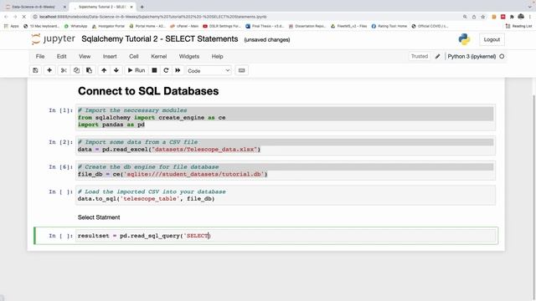This screenshot has width=536, height=301.
Task: Click the Trusted notebook indicator
Action: [420, 56]
